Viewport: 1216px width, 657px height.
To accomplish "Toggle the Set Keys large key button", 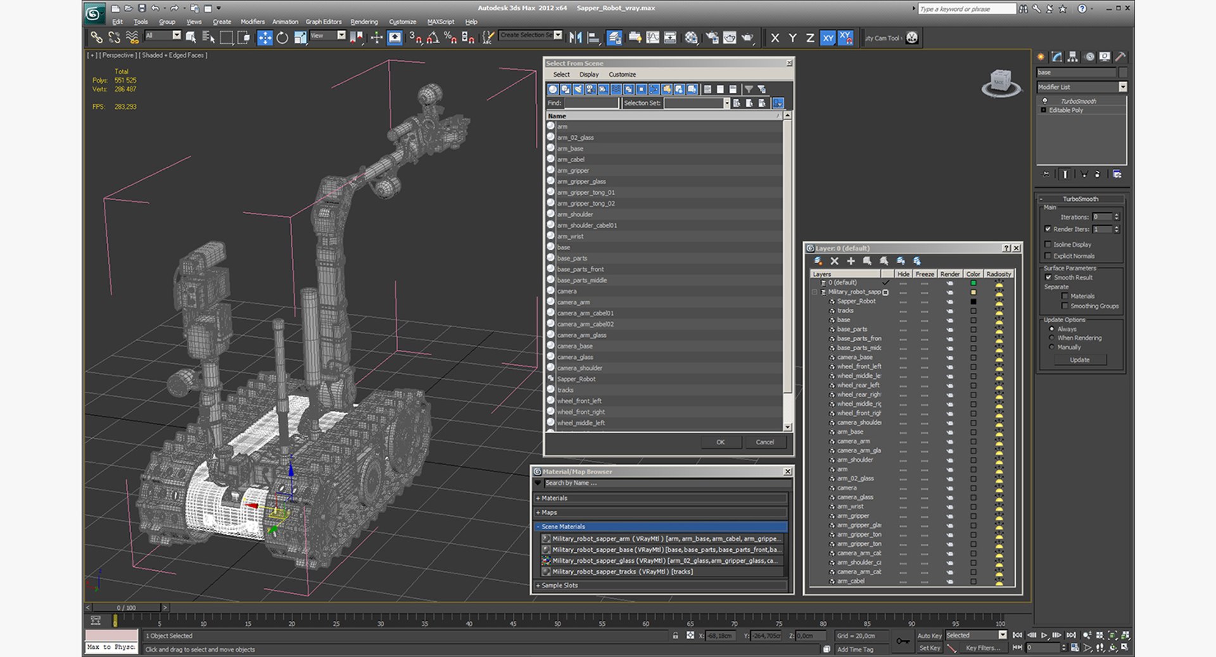I will pos(902,641).
